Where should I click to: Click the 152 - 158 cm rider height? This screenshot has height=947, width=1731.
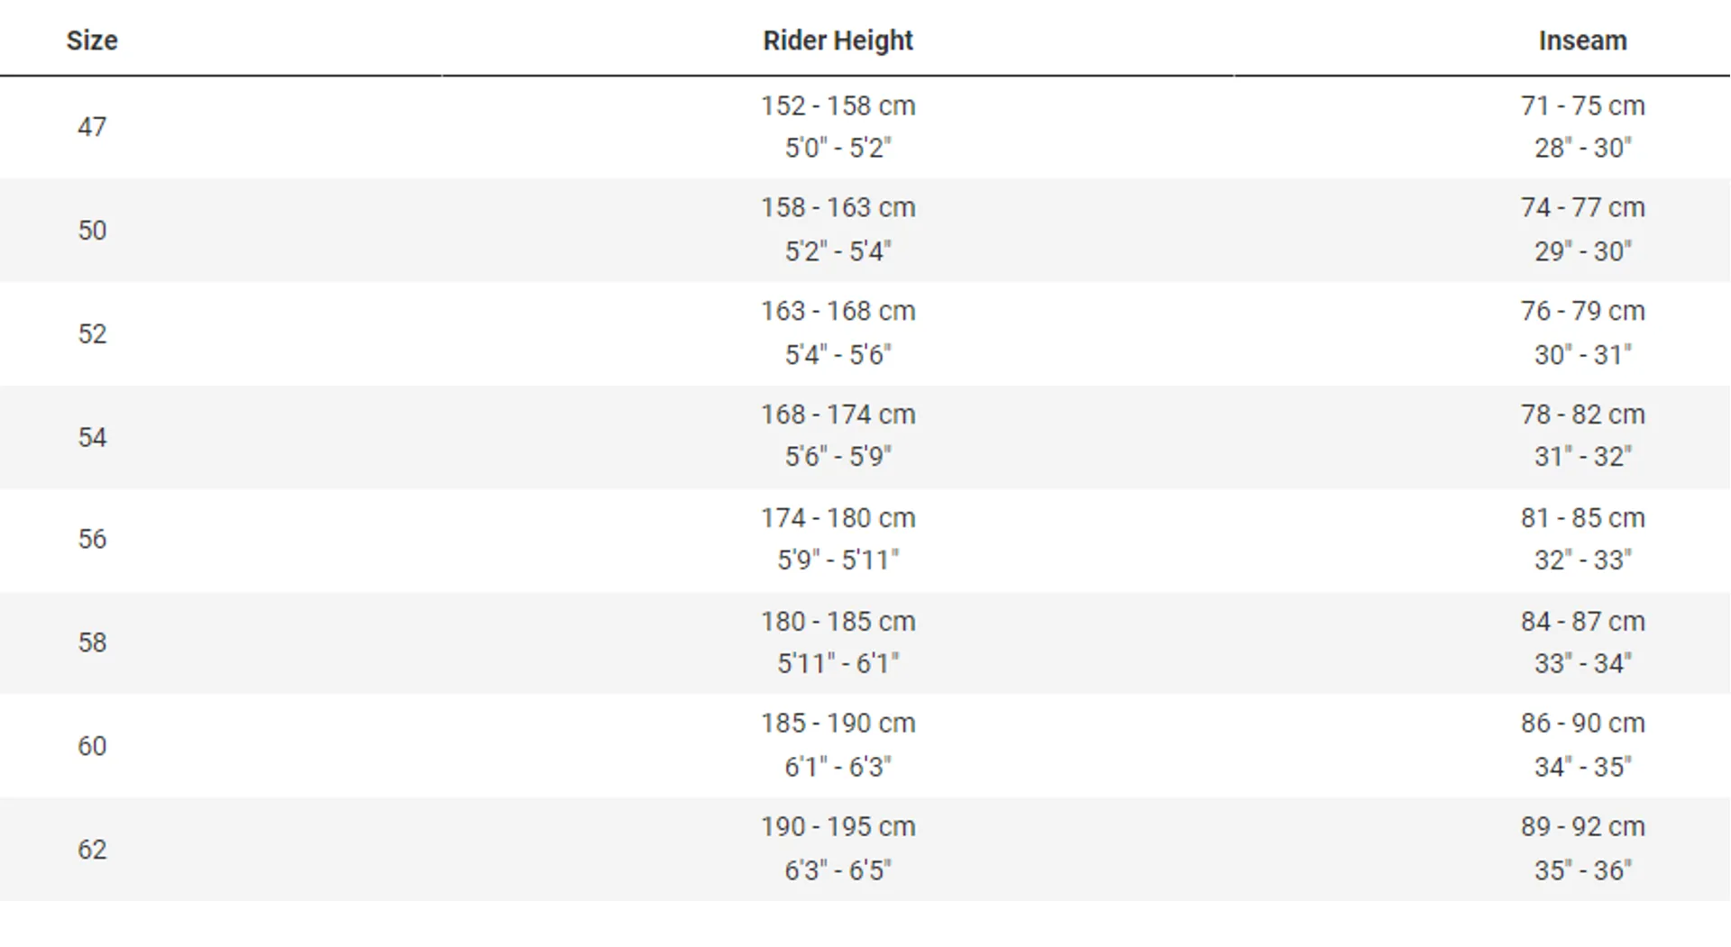[838, 106]
